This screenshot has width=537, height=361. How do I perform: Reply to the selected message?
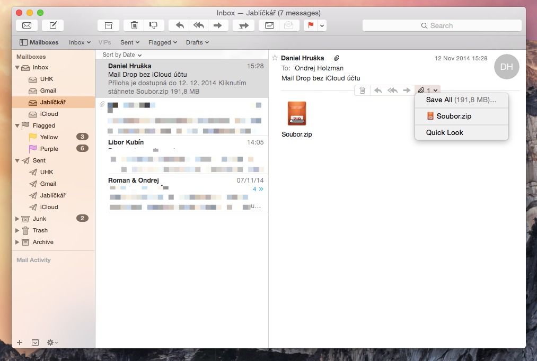click(179, 25)
